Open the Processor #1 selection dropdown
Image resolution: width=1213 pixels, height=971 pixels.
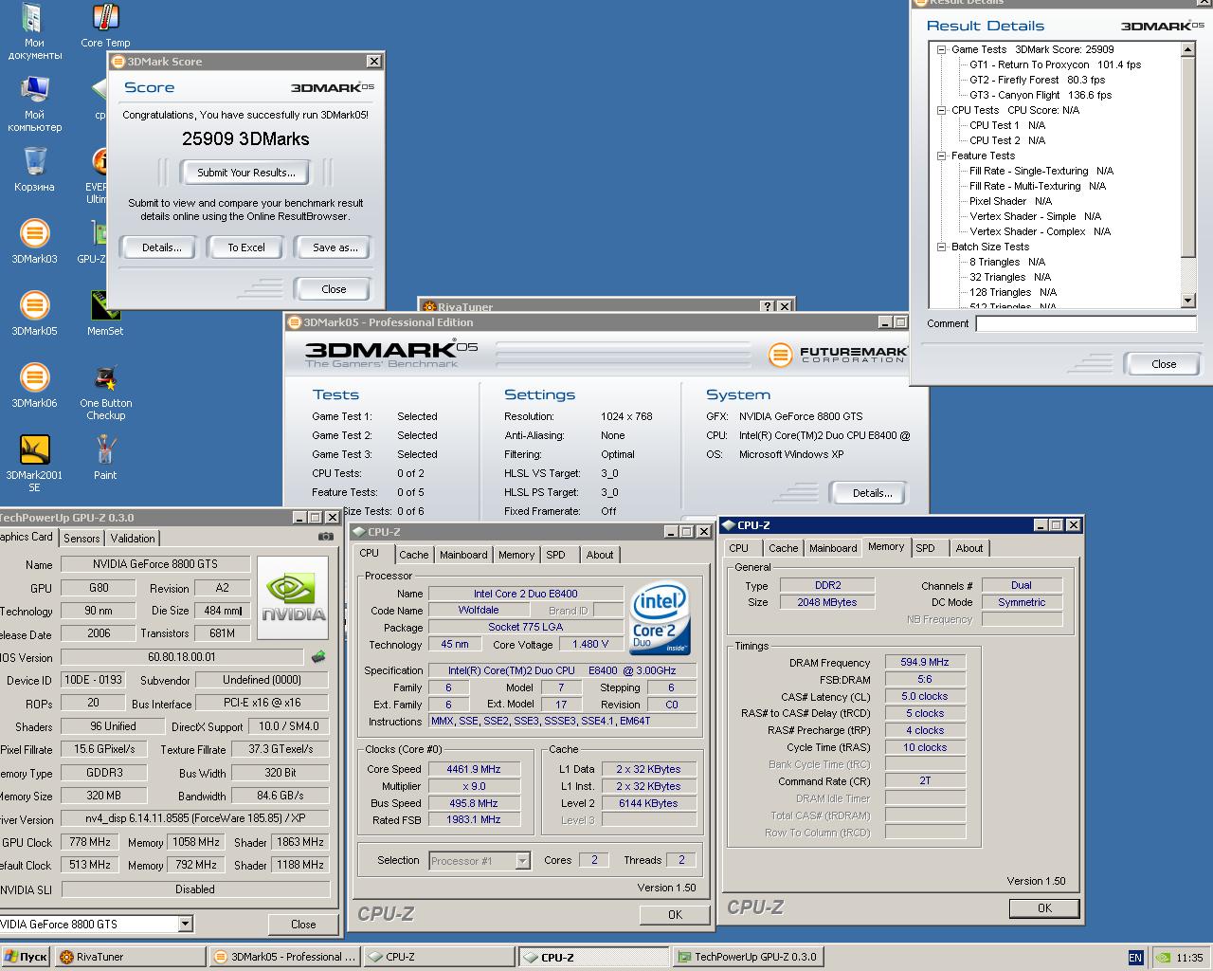(x=522, y=861)
